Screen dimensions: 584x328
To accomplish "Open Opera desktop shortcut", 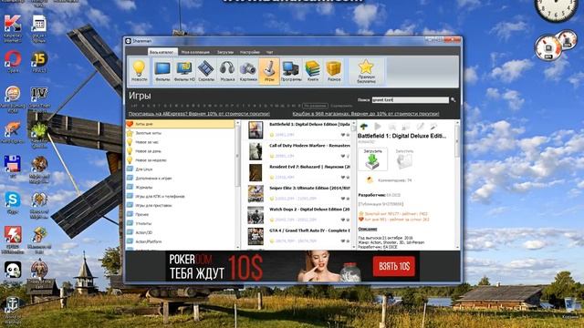I will click(13, 62).
